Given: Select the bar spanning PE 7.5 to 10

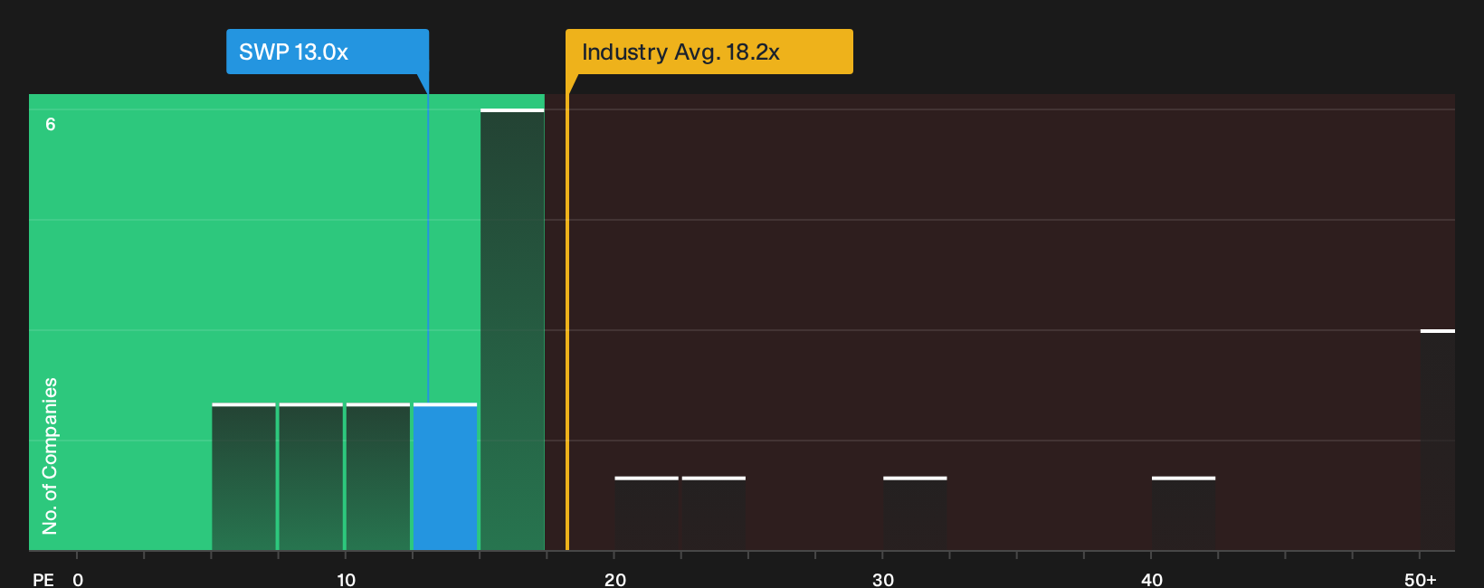Looking at the screenshot, I should pos(311,477).
